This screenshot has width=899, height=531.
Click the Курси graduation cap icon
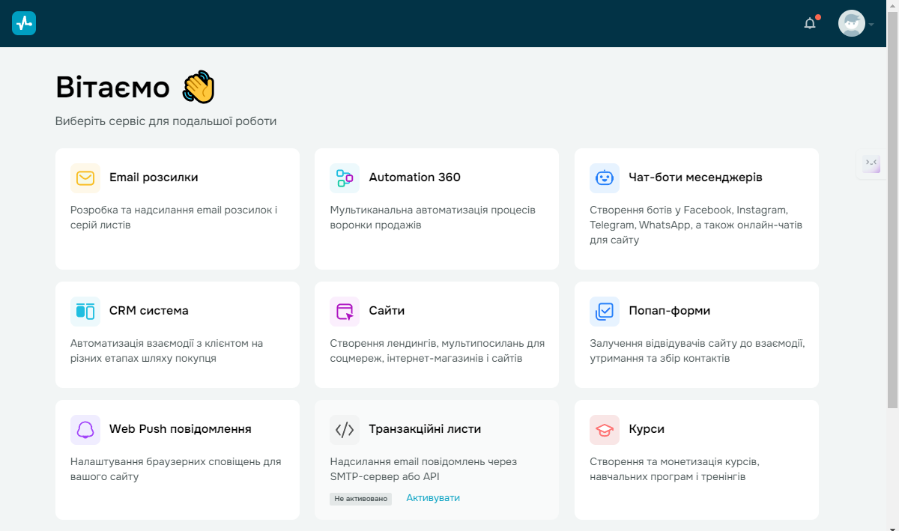point(605,429)
